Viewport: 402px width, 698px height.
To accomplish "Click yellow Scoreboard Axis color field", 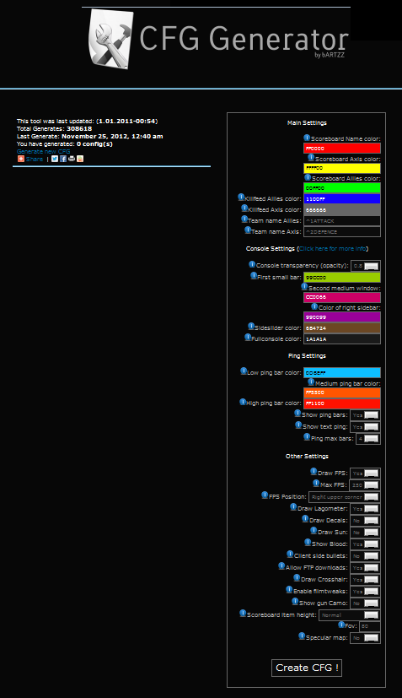I will point(342,168).
